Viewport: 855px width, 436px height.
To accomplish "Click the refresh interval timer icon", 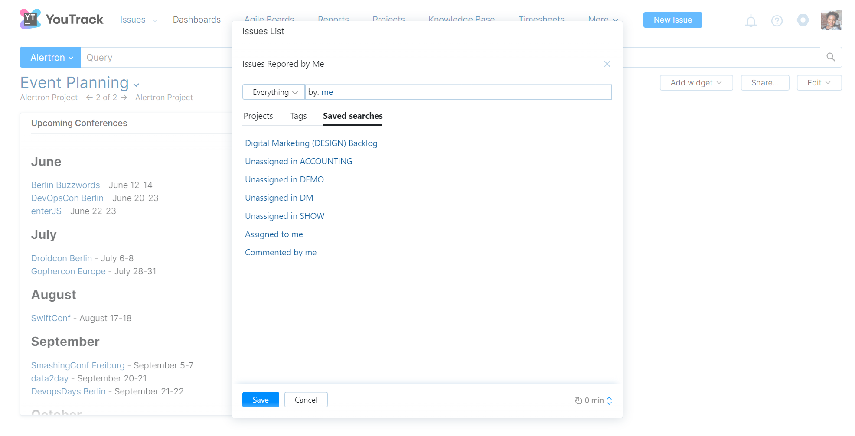I will (578, 400).
